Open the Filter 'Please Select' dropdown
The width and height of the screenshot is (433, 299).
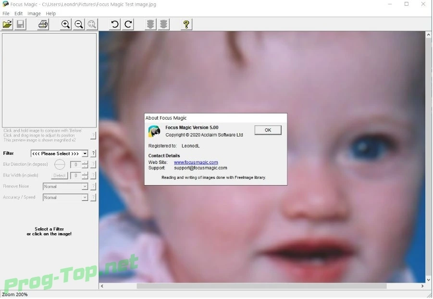tap(60, 153)
